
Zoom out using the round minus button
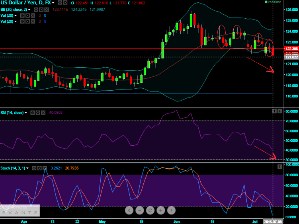(x=140, y=210)
